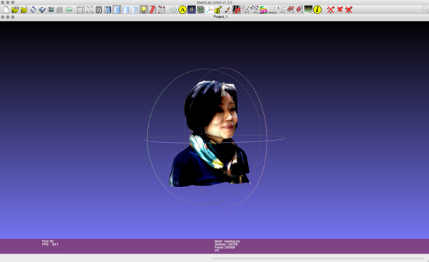Delete selected vertices with the first red X
Screen dimensions: 429x262
(x=331, y=10)
